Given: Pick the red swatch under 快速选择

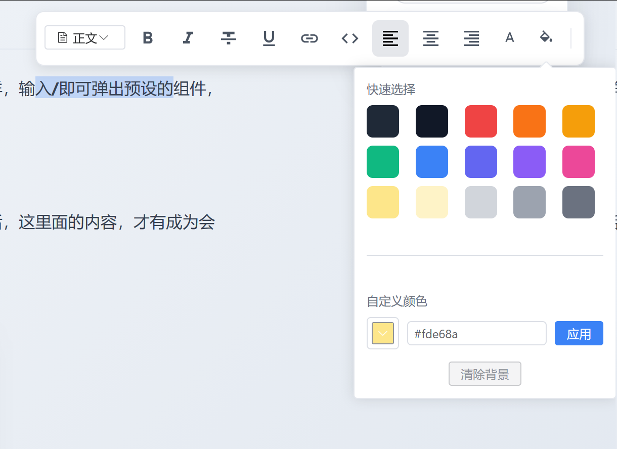Looking at the screenshot, I should [480, 121].
